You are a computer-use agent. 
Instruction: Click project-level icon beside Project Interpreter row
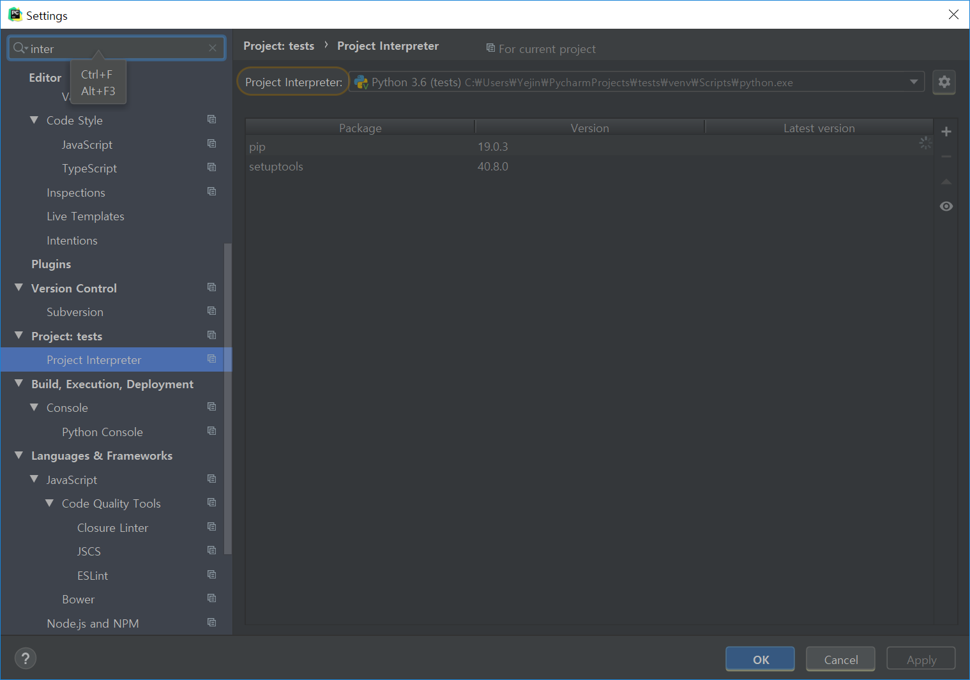point(212,359)
